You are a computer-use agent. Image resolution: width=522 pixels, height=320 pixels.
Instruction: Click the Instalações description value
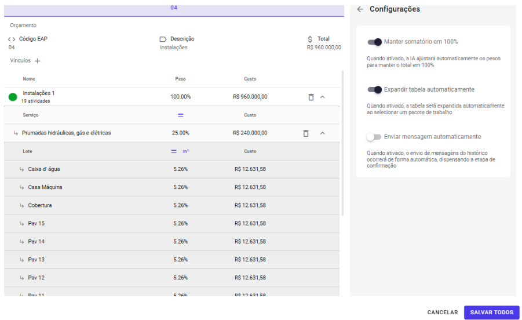point(173,48)
